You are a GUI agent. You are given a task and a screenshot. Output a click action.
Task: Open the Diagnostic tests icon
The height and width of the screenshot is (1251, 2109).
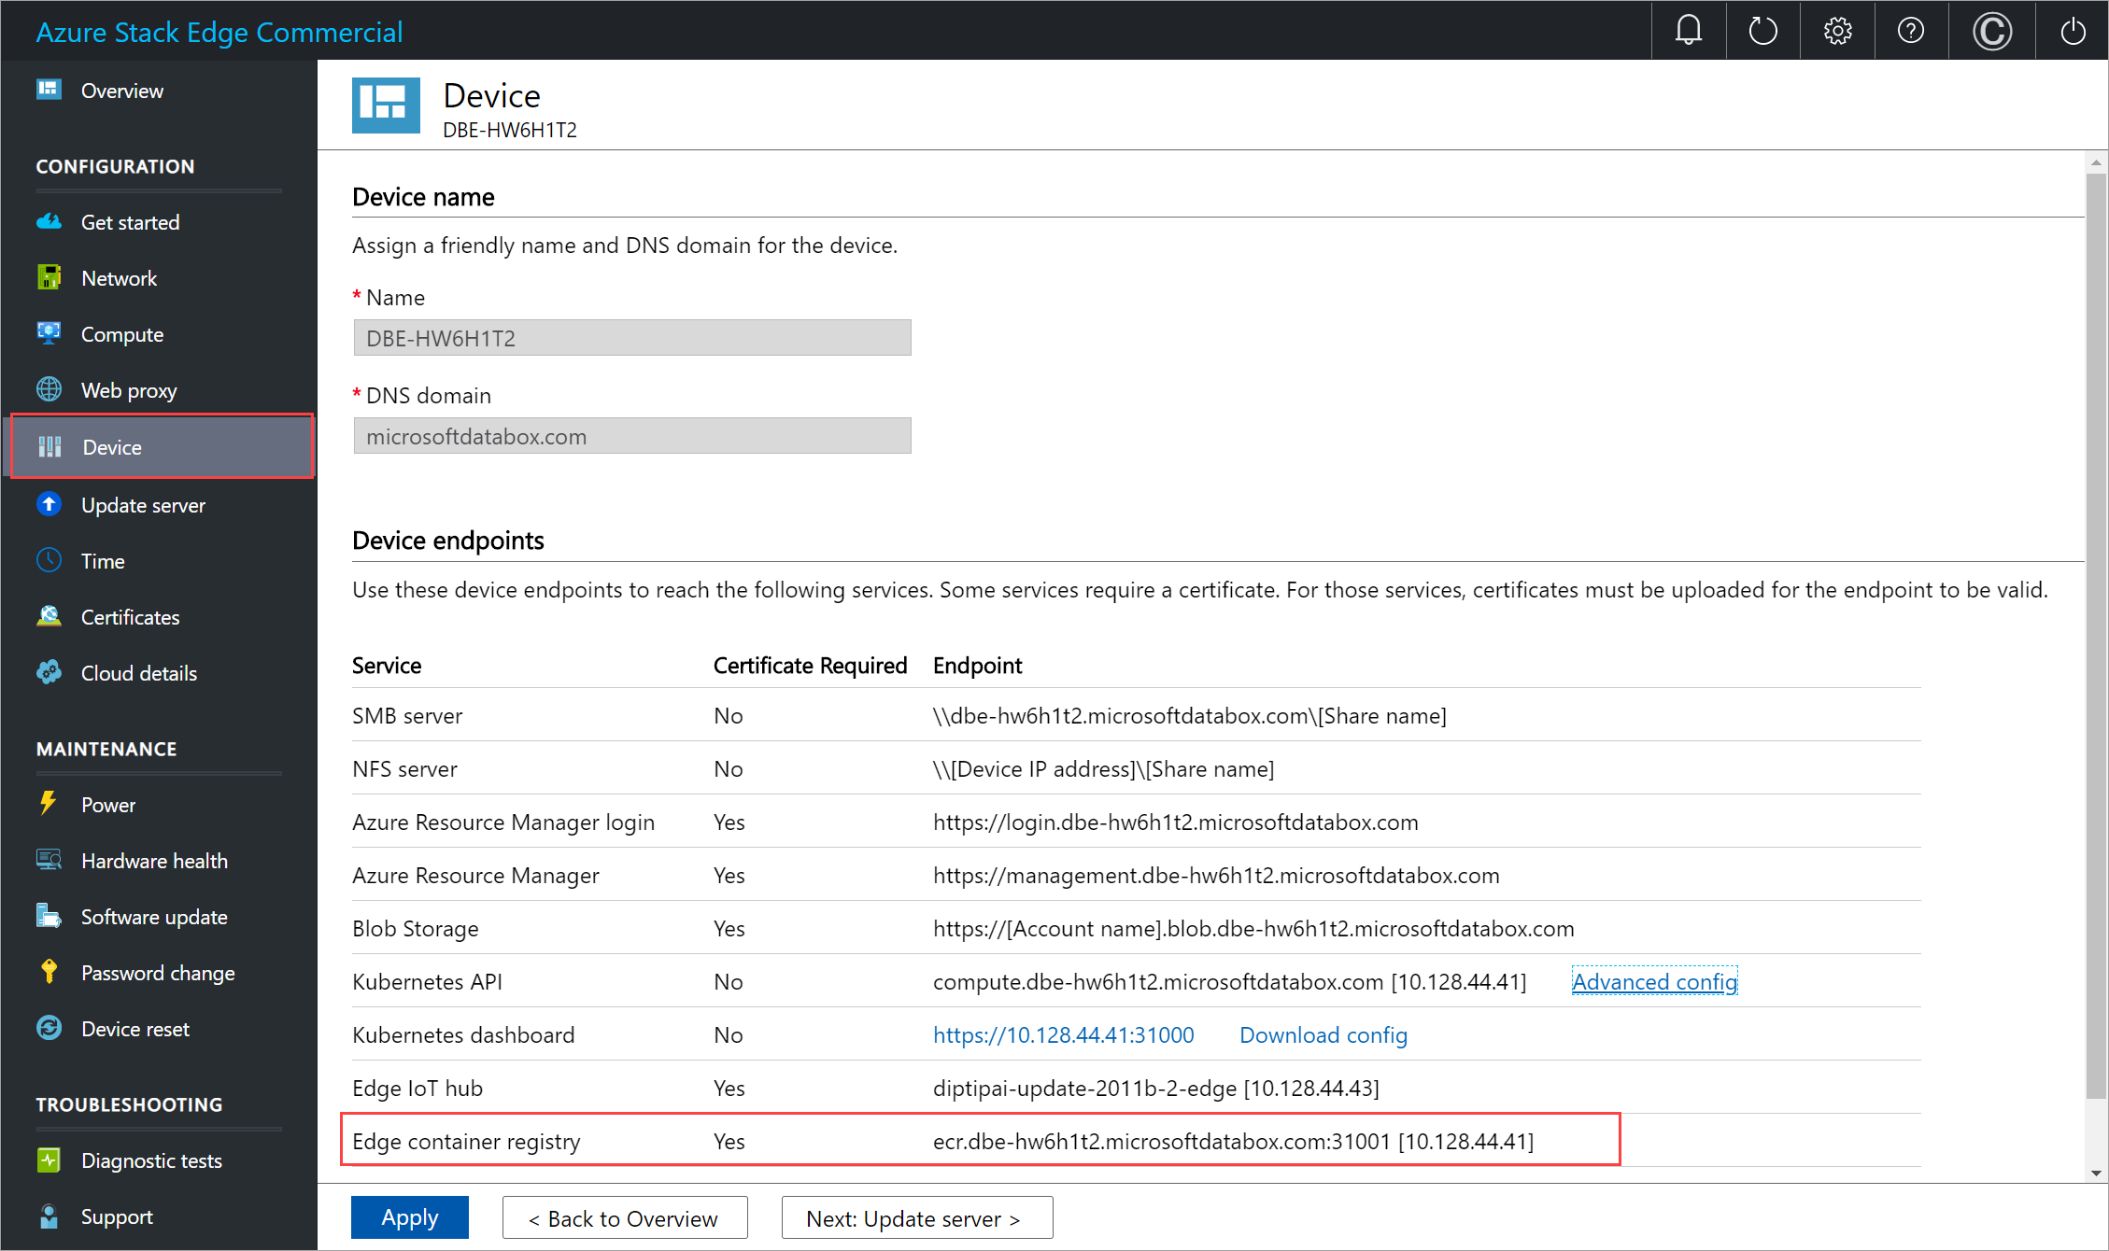[x=50, y=1160]
